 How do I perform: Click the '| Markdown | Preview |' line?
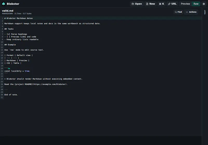pyautogui.click(x=17, y=61)
